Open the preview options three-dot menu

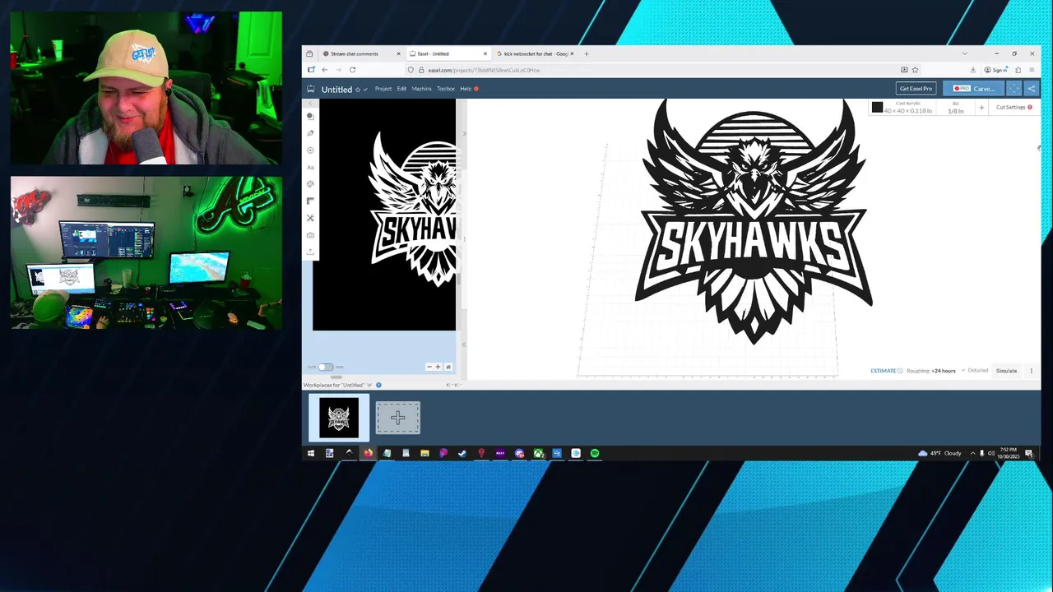pyautogui.click(x=1031, y=371)
